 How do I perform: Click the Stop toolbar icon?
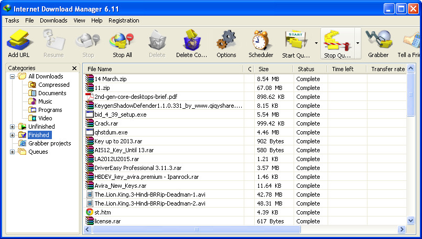pyautogui.click(x=88, y=40)
